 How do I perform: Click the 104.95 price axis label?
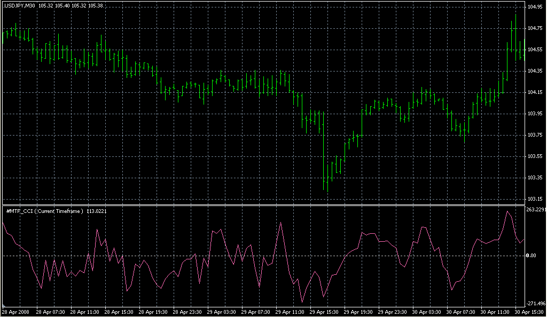pos(535,7)
